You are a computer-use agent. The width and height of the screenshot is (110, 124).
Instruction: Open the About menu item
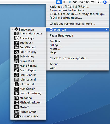[55, 64]
